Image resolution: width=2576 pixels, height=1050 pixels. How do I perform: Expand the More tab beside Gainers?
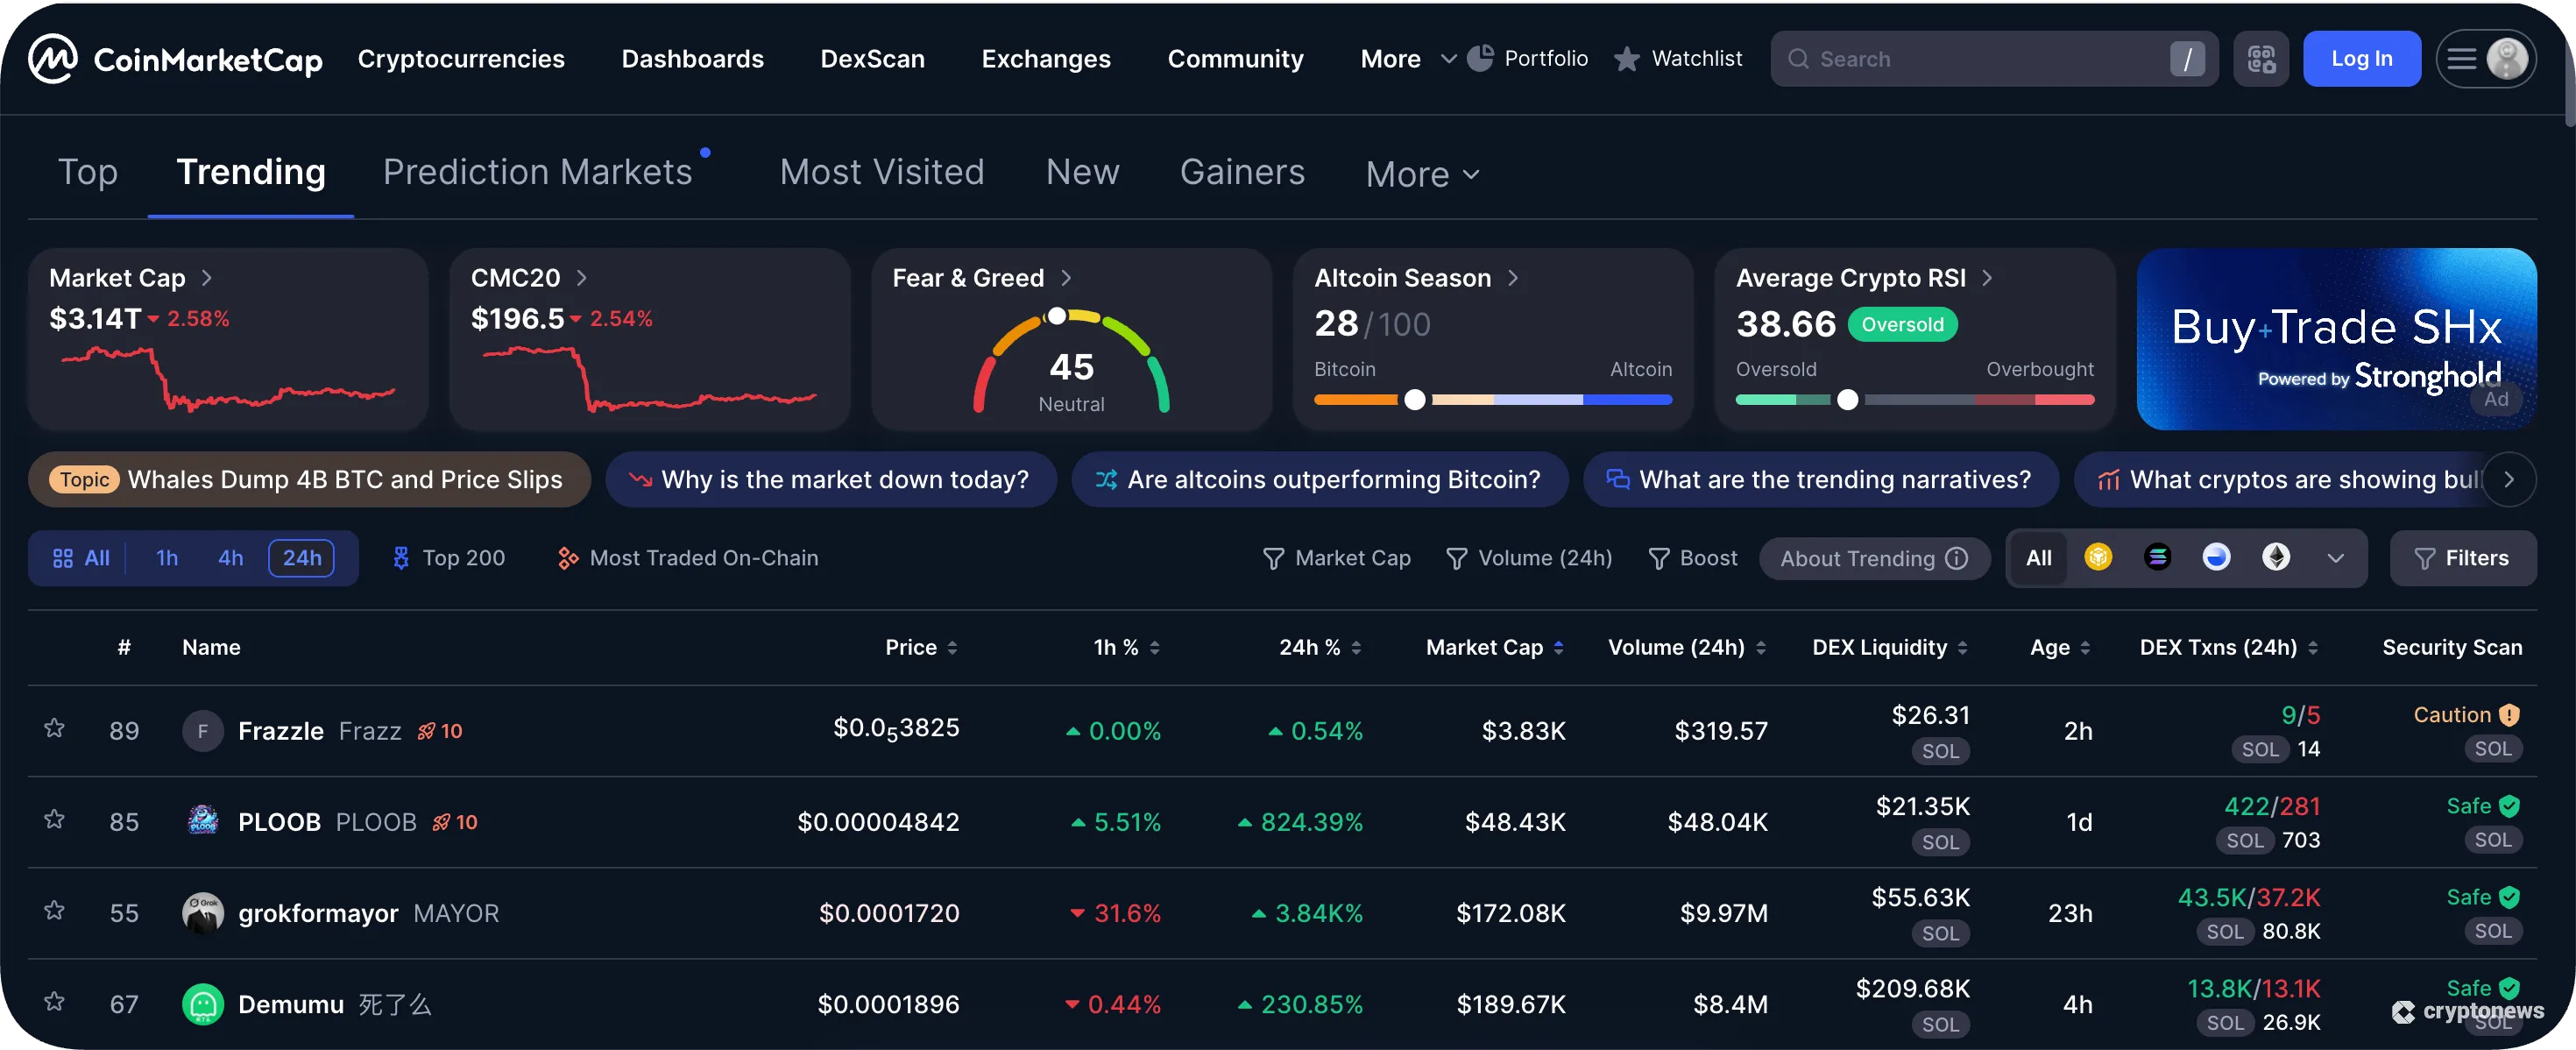tap(1421, 173)
